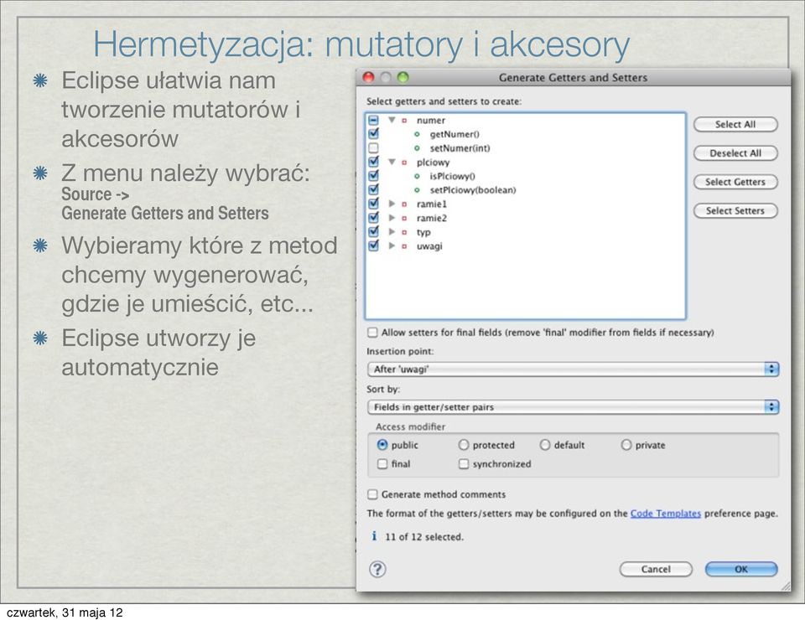
Task: Open the Sort by dropdown
Action: click(x=573, y=407)
